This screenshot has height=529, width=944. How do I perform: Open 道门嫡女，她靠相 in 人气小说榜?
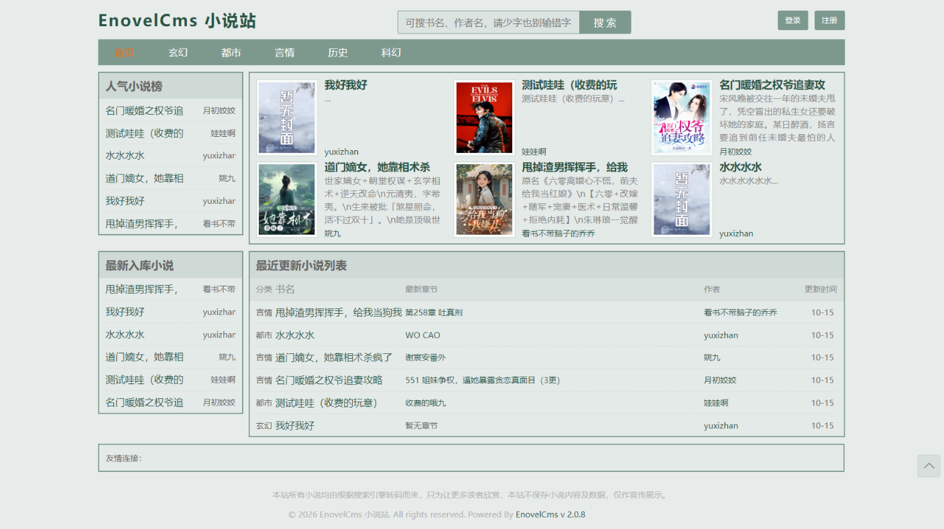tap(144, 178)
